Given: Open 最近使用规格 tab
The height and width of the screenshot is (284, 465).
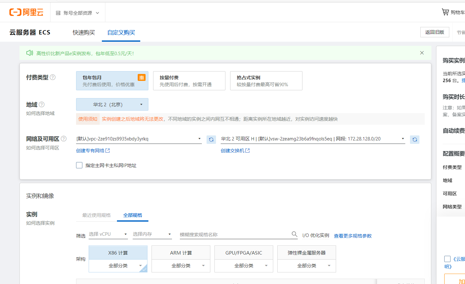Looking at the screenshot, I should [97, 215].
